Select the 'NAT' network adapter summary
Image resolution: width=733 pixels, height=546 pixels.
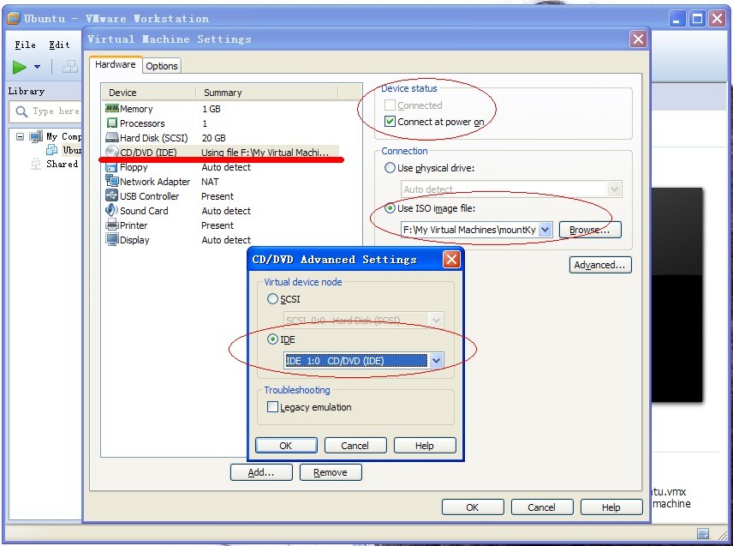pyautogui.click(x=210, y=181)
